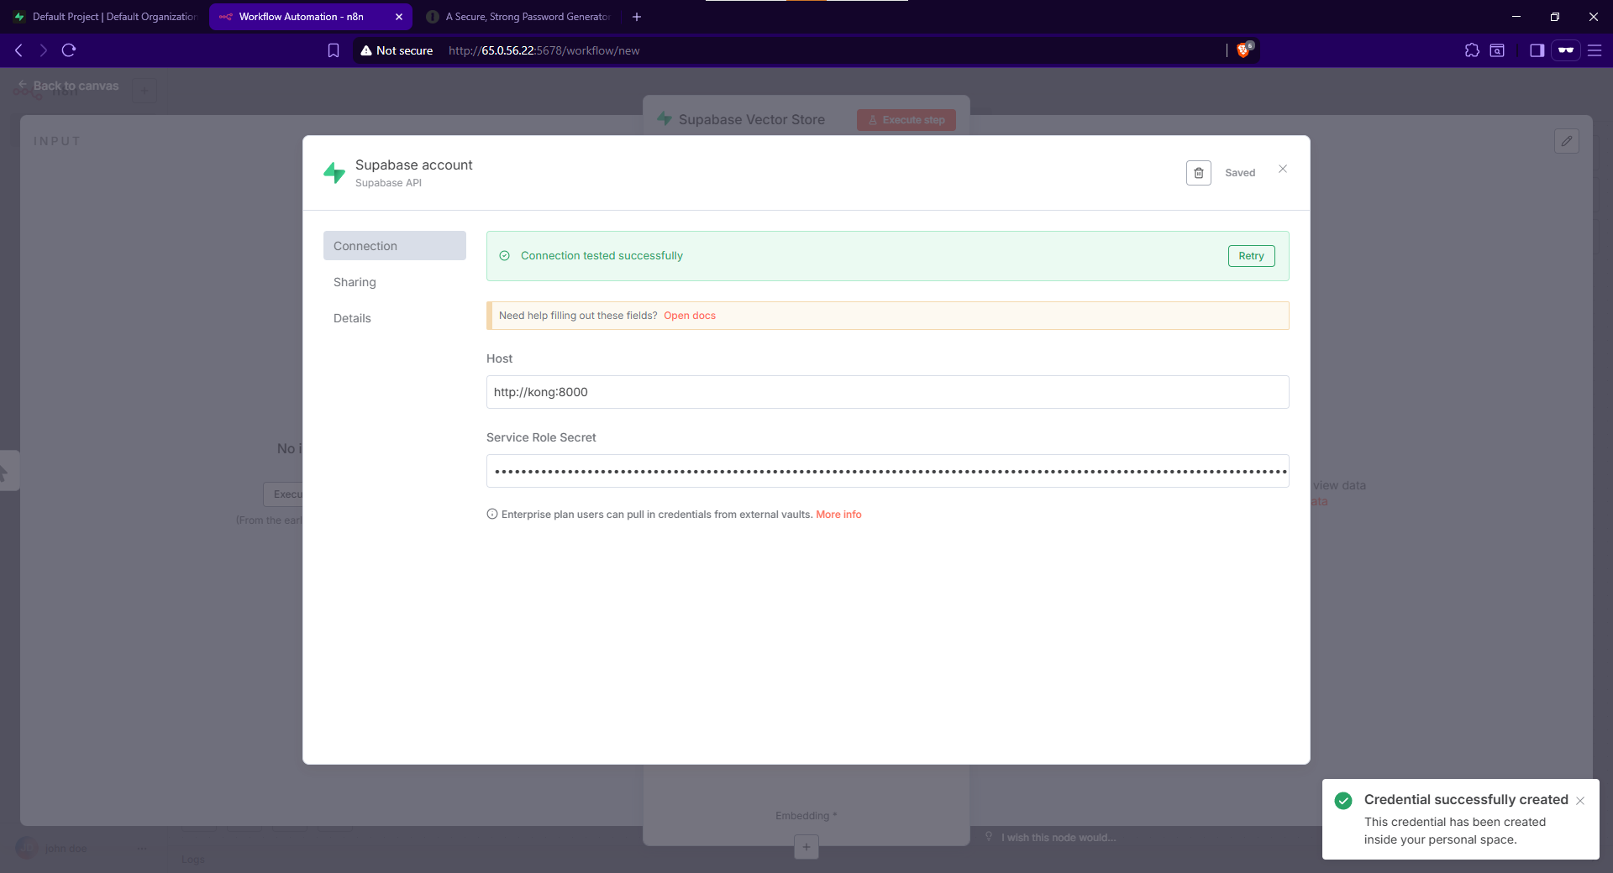1613x873 pixels.
Task: Click Execute step on Supabase Vector Store
Action: click(906, 120)
